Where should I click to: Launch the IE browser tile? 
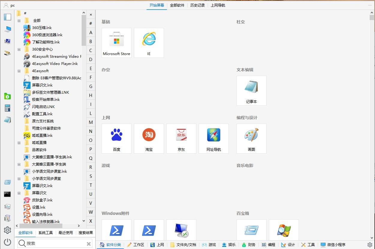point(149,43)
